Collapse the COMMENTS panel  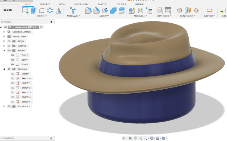tap(51, 138)
